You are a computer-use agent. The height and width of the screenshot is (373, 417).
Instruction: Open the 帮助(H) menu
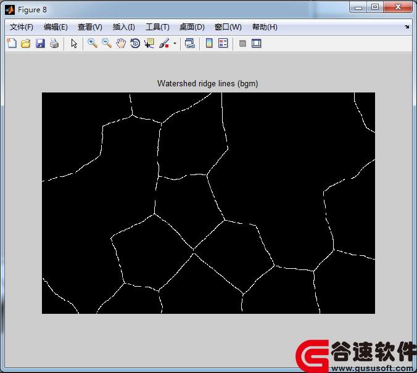click(x=265, y=27)
